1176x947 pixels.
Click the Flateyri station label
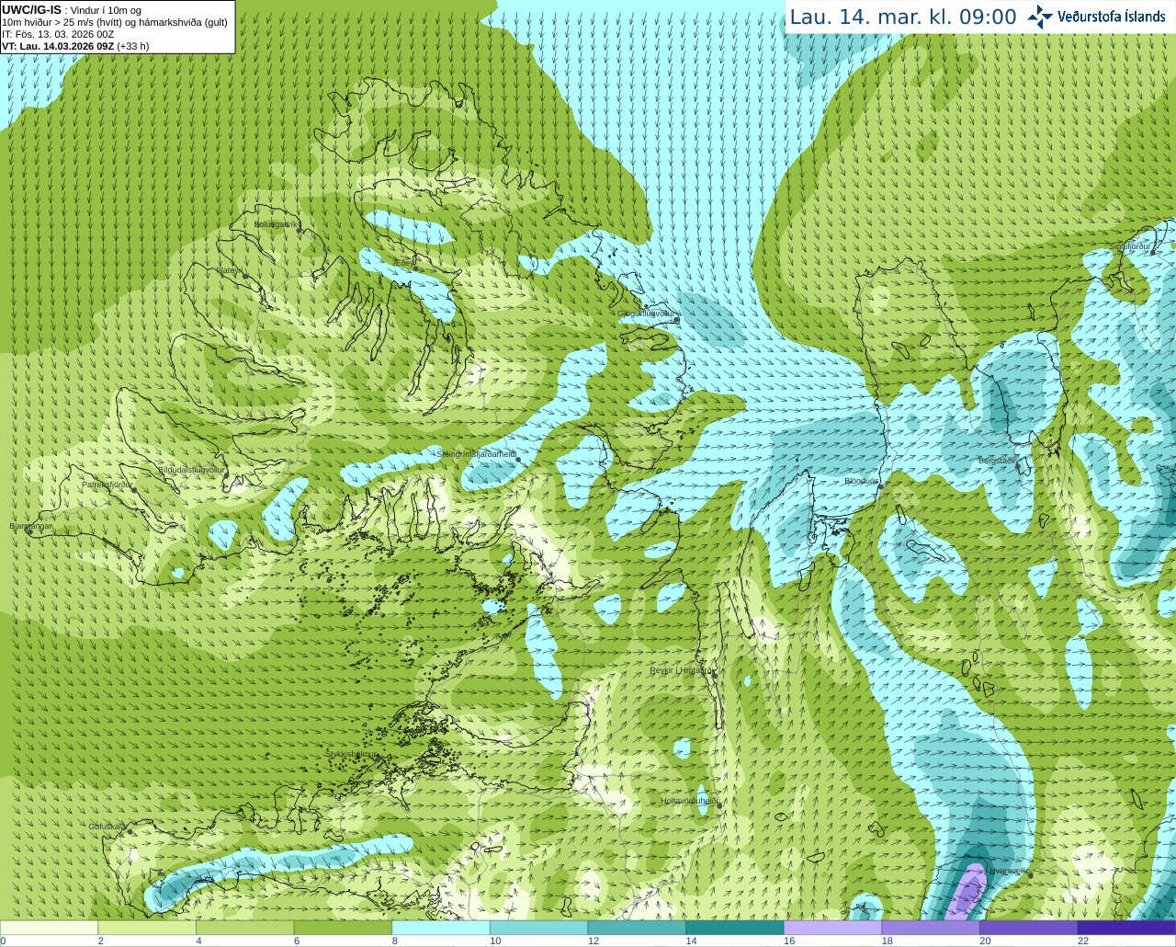[x=230, y=270]
